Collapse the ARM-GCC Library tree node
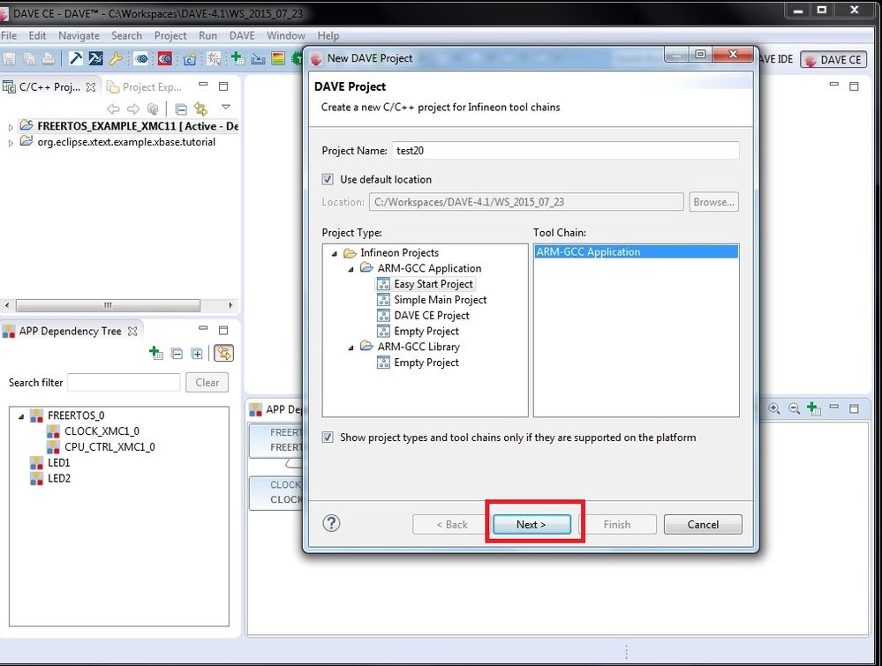The height and width of the screenshot is (666, 882). pos(351,348)
